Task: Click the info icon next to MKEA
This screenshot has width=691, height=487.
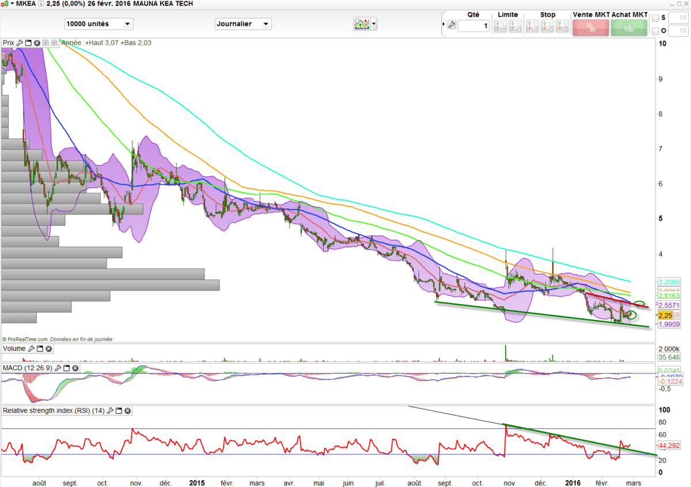Action: (x=41, y=3)
